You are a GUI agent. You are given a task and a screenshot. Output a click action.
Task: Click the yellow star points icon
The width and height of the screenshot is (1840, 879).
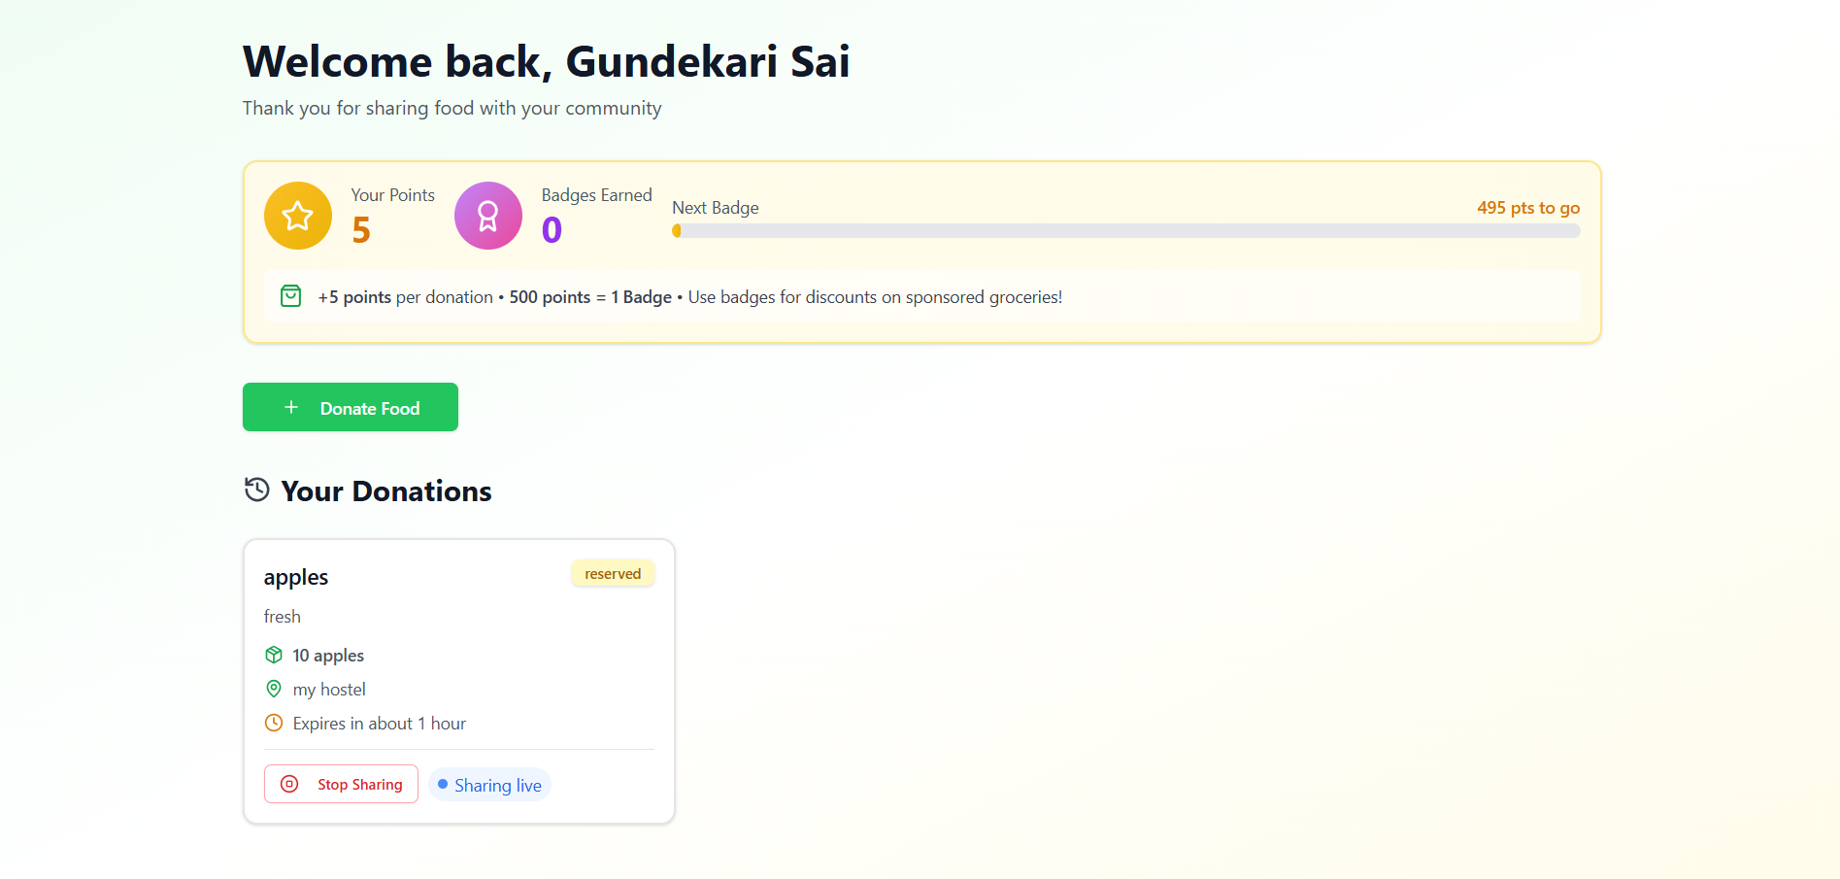click(297, 216)
